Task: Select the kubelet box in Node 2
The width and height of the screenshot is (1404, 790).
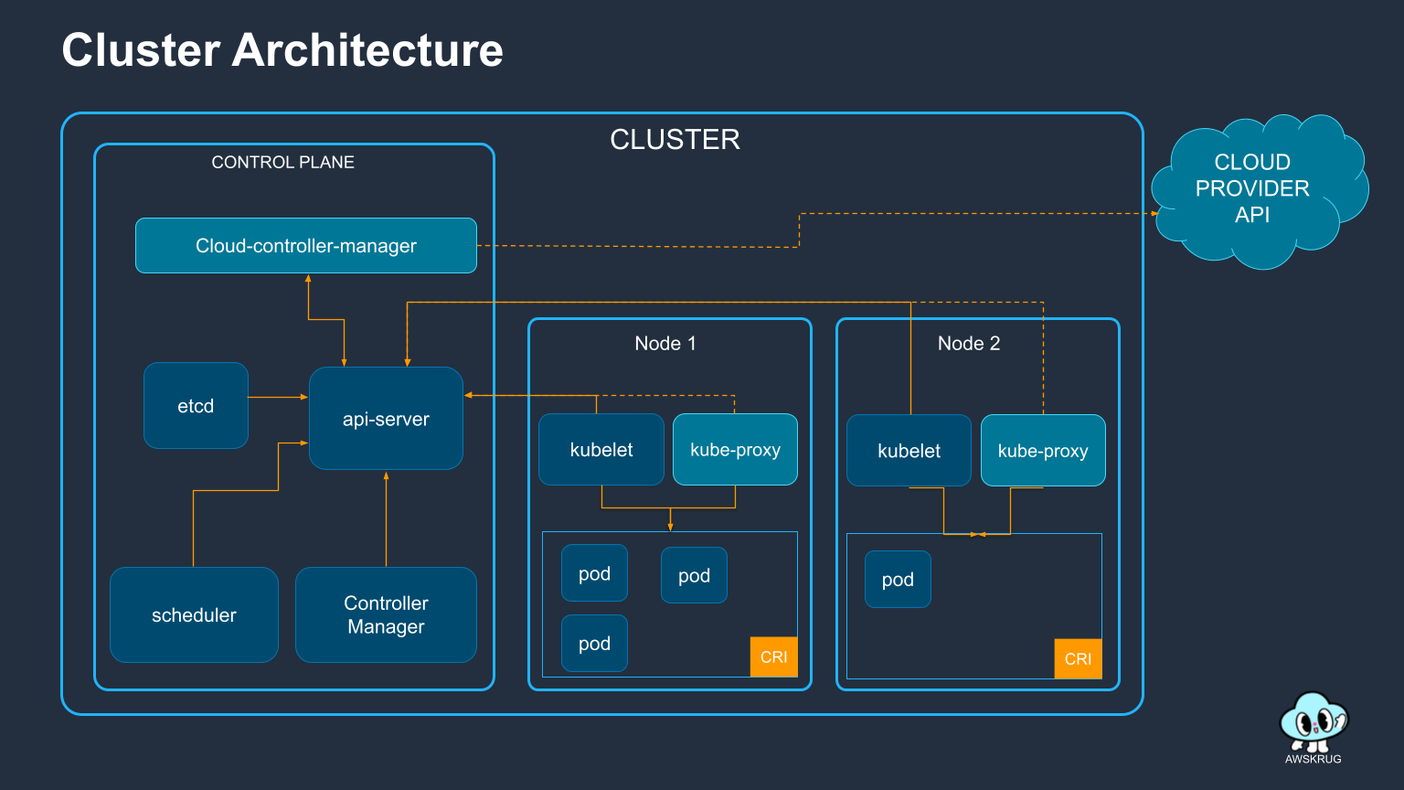Action: pos(909,451)
